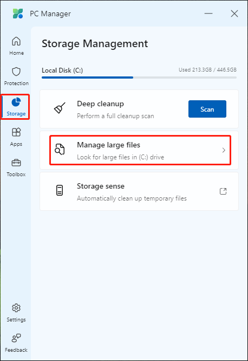The image size is (248, 361).
Task: Click 'Automatically clean up temporary files' text
Action: coord(132,198)
